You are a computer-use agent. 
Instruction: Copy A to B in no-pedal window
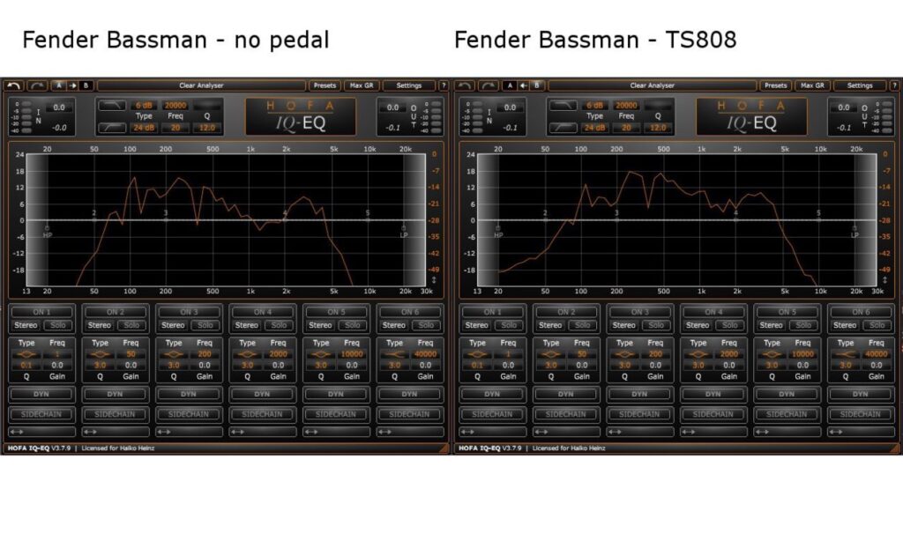73,85
